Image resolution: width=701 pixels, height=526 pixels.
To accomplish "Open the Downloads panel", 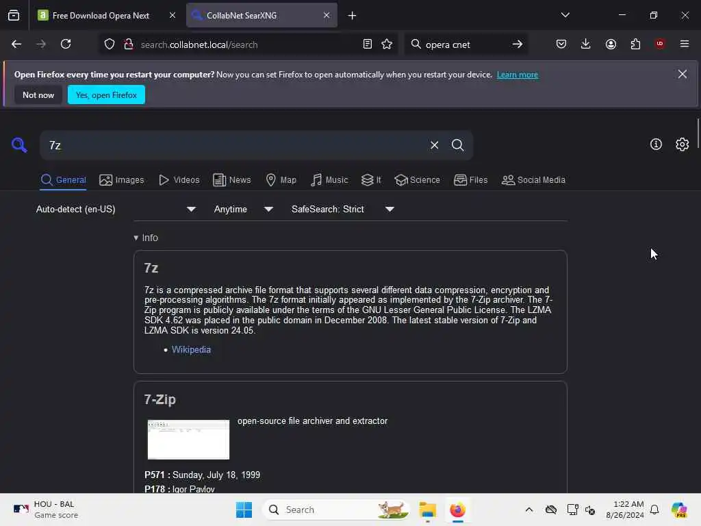I will click(586, 45).
